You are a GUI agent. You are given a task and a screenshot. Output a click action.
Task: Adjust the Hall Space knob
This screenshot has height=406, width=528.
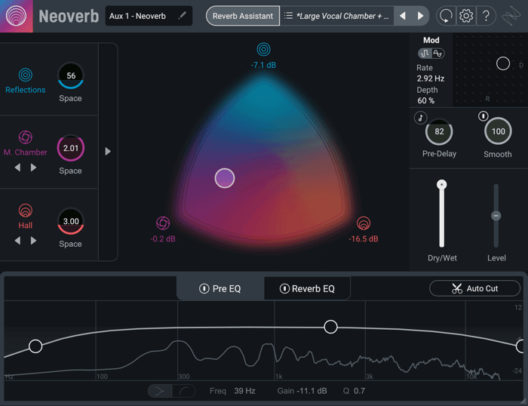pyautogui.click(x=71, y=221)
